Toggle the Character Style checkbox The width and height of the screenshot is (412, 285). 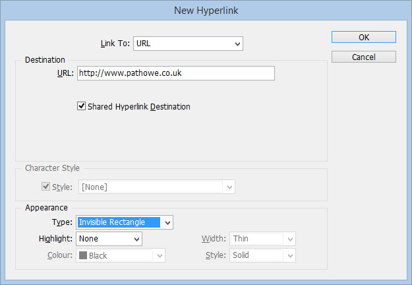point(45,187)
